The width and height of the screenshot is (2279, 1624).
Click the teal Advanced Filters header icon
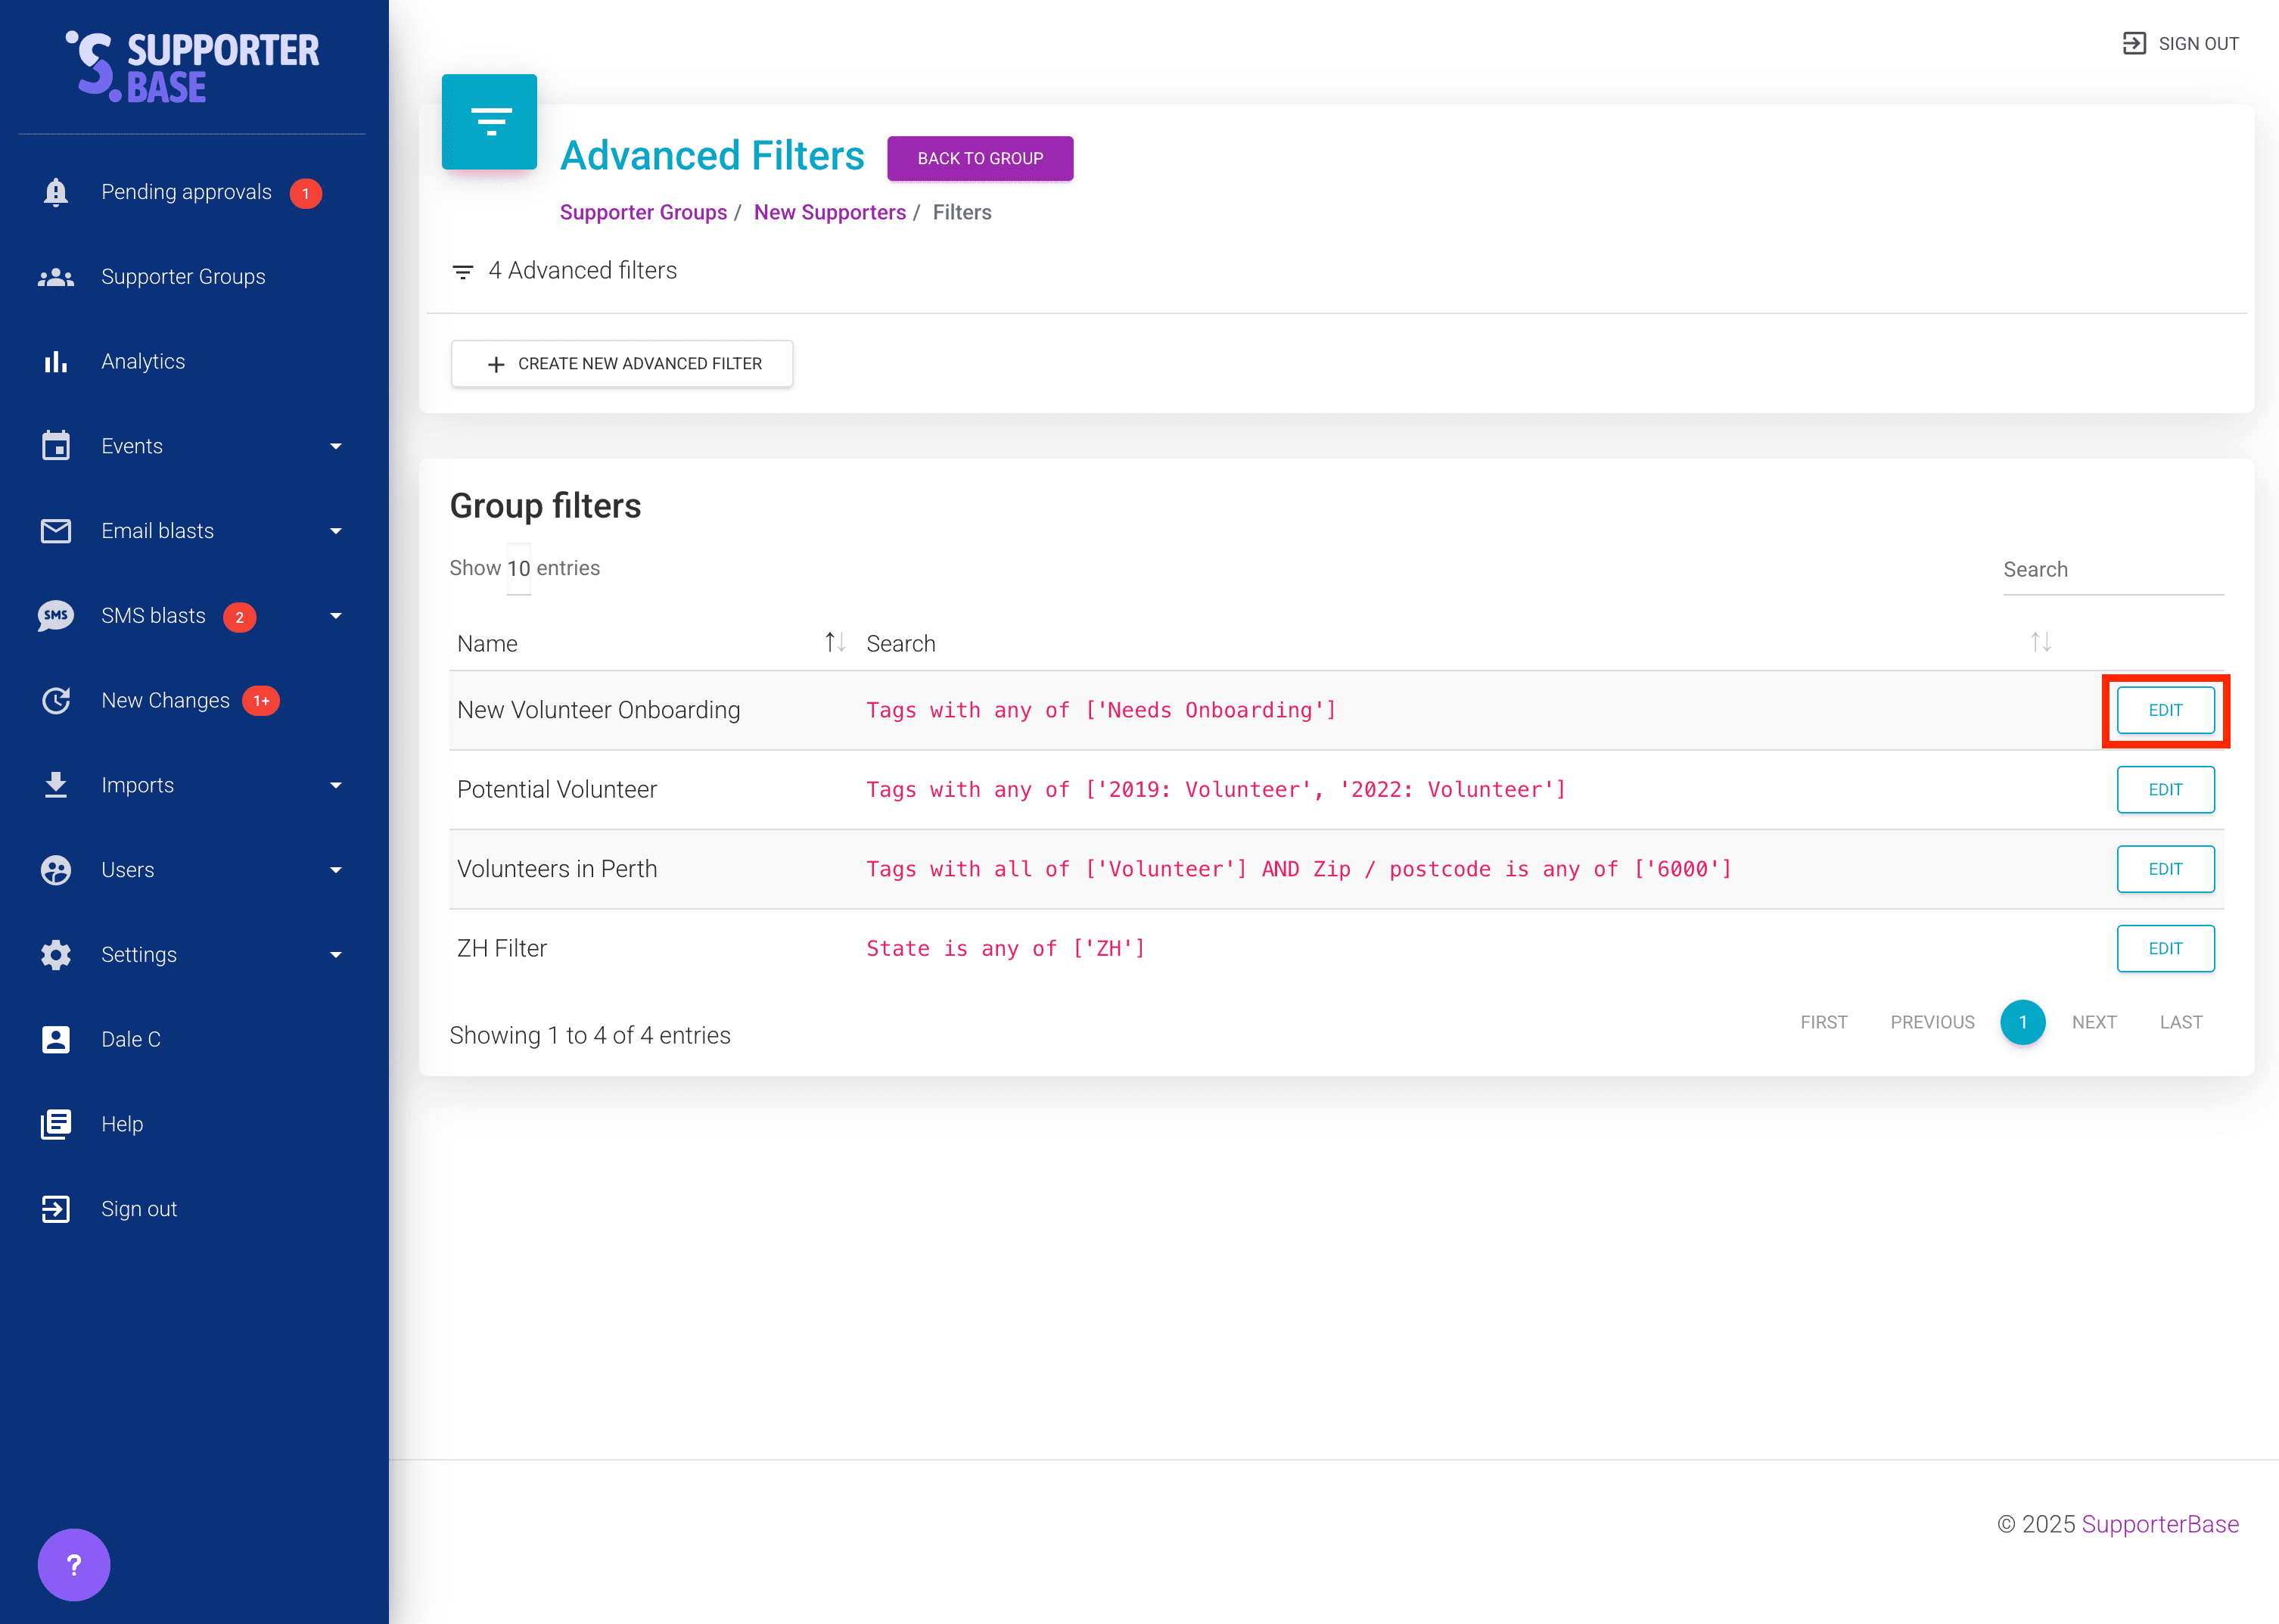coord(490,122)
